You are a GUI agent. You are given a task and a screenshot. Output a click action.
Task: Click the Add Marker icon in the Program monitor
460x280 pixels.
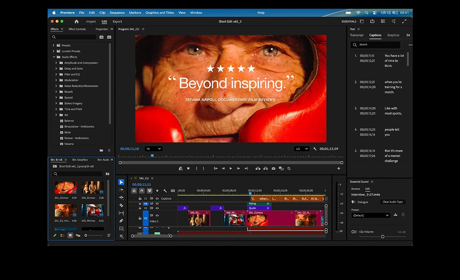tap(188, 168)
